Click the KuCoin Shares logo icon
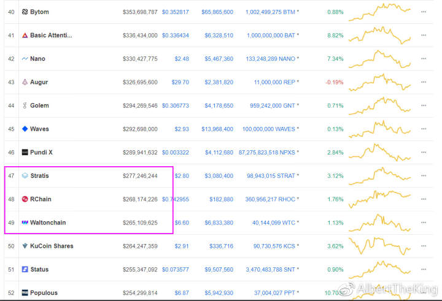 pos(25,246)
